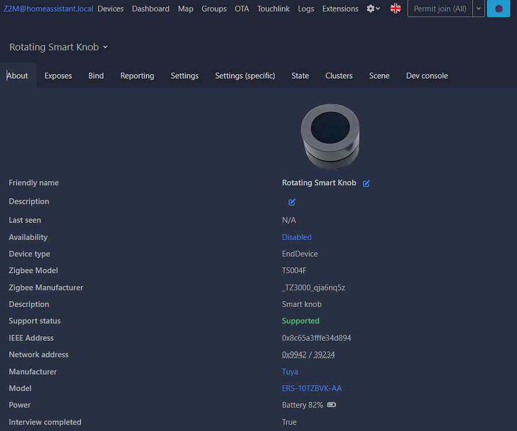The width and height of the screenshot is (517, 431).
Task: Open the settings gear icon in the navbar
Action: tap(369, 9)
